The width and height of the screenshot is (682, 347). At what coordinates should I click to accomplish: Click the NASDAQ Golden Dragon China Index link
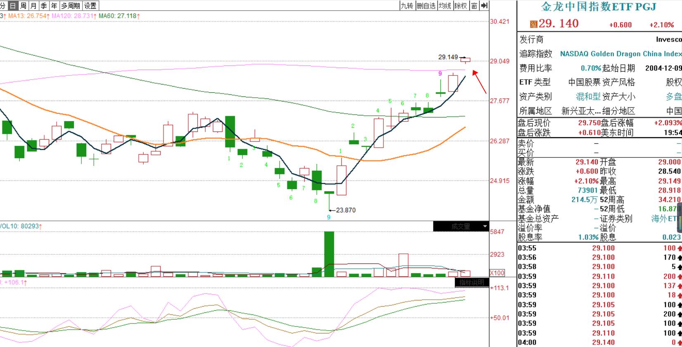click(x=621, y=54)
